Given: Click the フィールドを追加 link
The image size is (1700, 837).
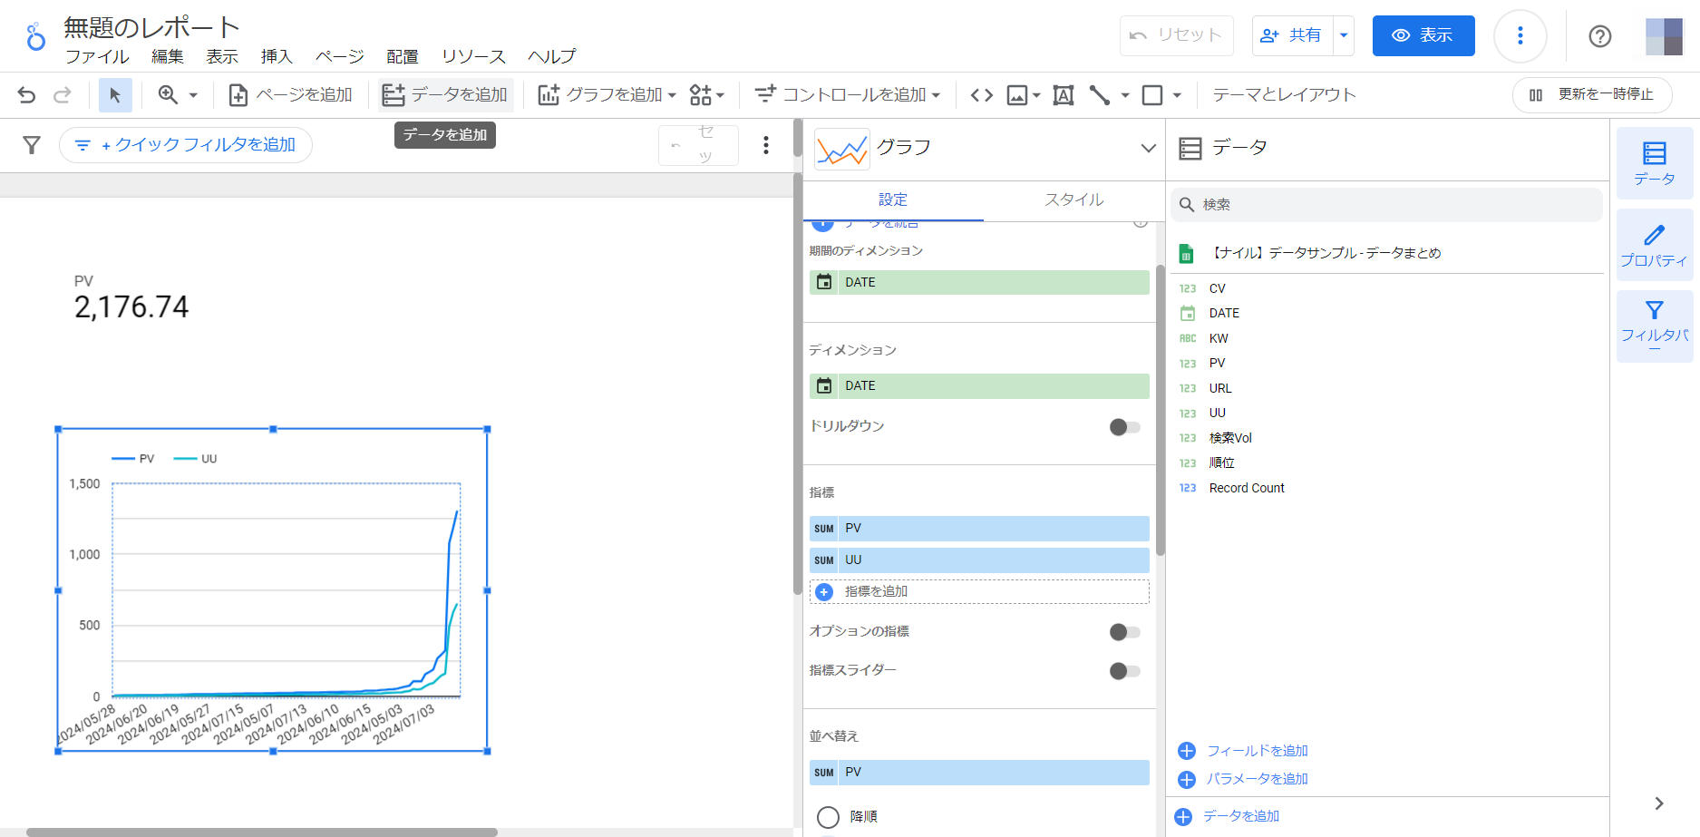Looking at the screenshot, I should pos(1243,751).
